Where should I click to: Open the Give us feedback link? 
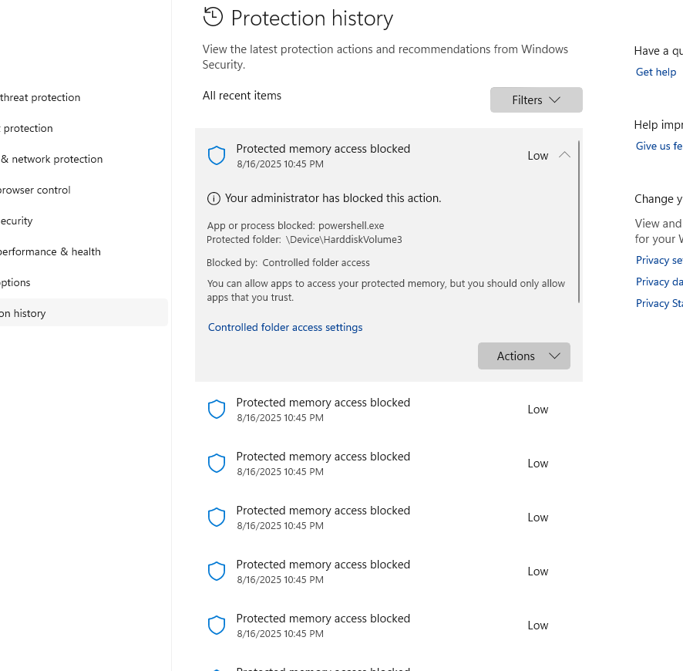(x=659, y=147)
